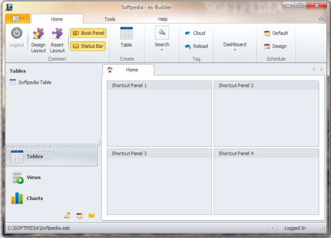Click the navigation pane splitter grip
331x238 pixels.
100,142
